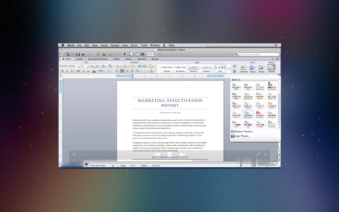Open the zoom 100% dropdown in toolbar
Image resolution: width=339 pixels, height=212 pixels.
point(154,54)
